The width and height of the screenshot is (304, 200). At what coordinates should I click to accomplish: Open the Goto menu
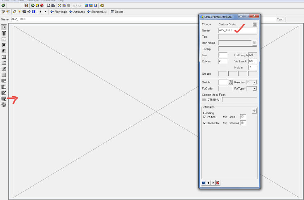[21, 1]
